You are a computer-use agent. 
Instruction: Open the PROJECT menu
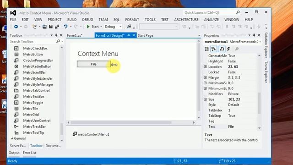coord(54,20)
